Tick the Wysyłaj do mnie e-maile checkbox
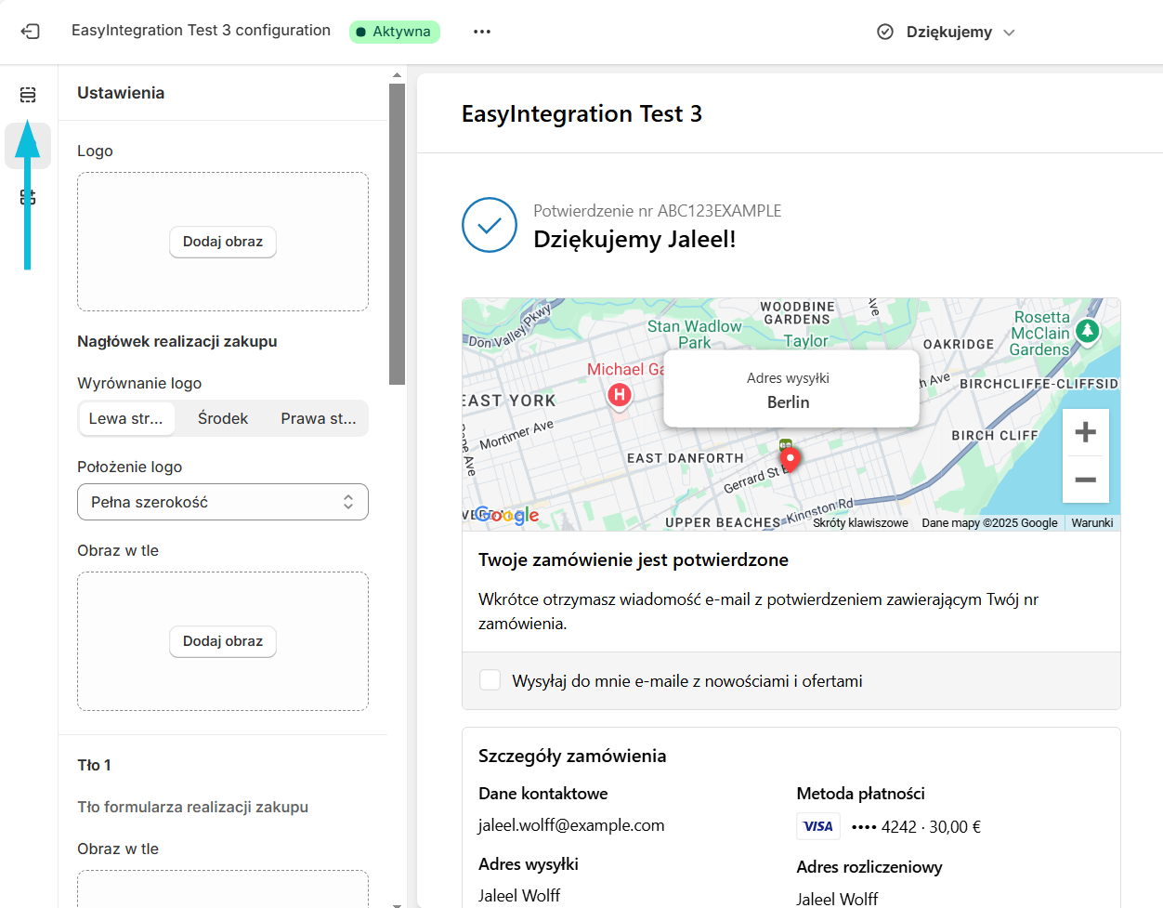 [490, 680]
